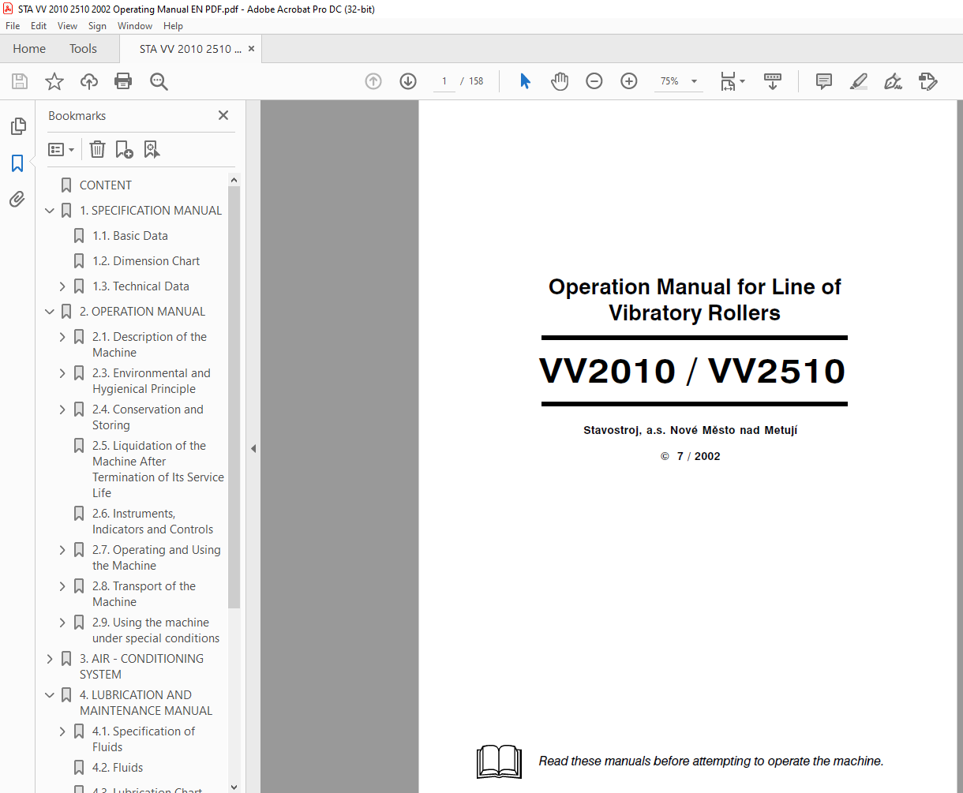963x793 pixels.
Task: Expand the 1.3. Technical Data bookmark
Action: click(x=62, y=286)
